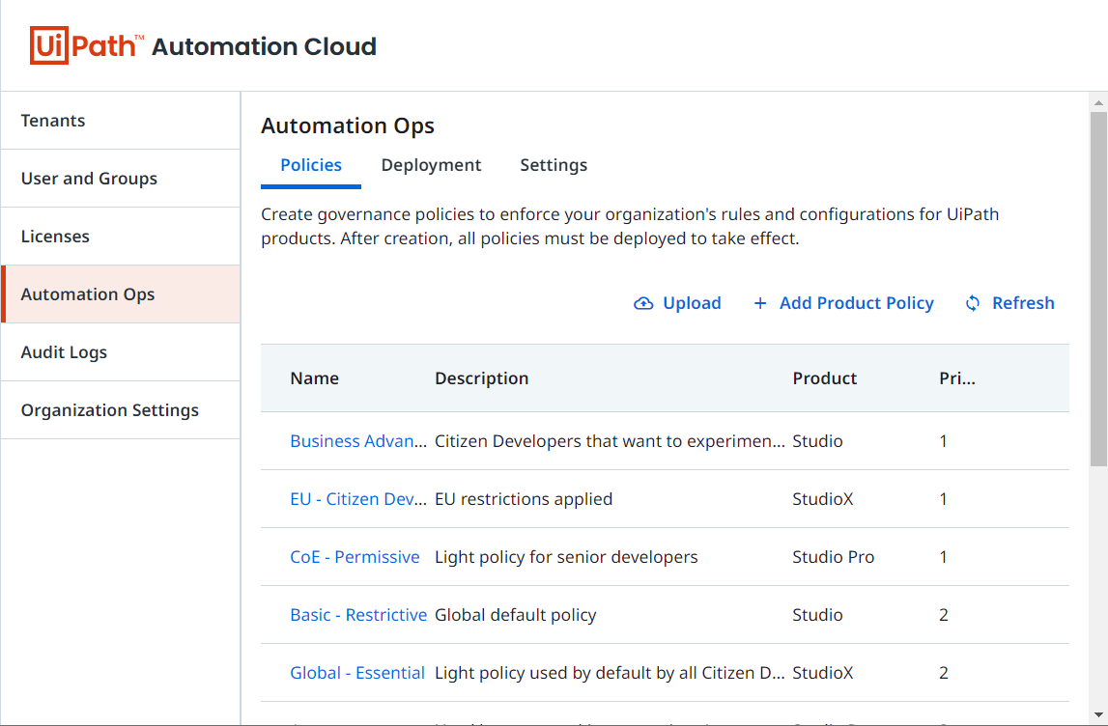Select Automation Ops in the sidebar

[121, 293]
